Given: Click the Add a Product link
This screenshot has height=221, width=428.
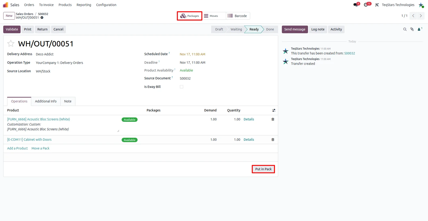Looking at the screenshot, I should click(17, 148).
